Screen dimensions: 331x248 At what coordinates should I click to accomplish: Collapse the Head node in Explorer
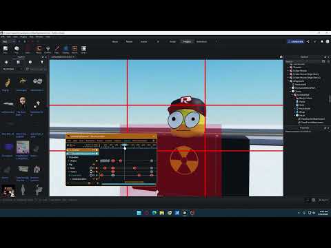[294, 116]
